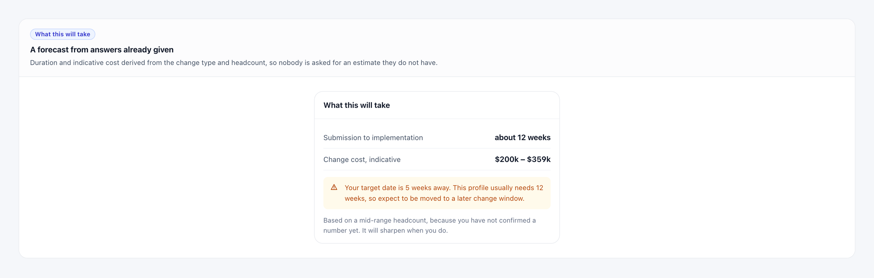Click the card title "What this will take"
This screenshot has height=278, width=874.
356,105
